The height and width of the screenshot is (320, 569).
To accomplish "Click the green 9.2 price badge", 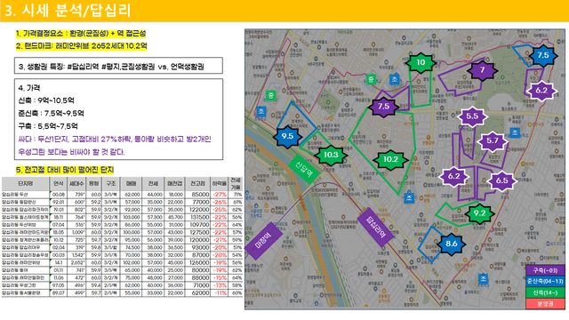I will pyautogui.click(x=479, y=213).
